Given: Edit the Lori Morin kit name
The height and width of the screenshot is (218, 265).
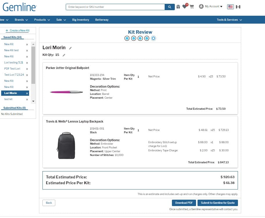Looking at the screenshot, I should [x=70, y=48].
